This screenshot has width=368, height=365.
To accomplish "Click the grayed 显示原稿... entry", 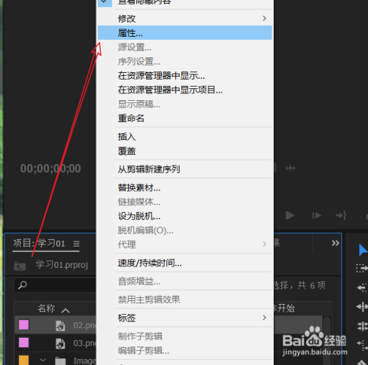I will (x=185, y=104).
